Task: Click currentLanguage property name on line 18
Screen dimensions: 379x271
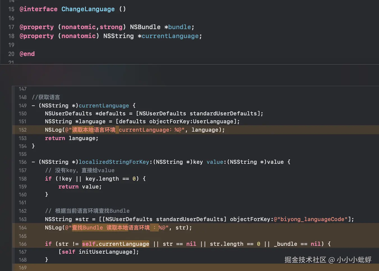Action: (170, 36)
